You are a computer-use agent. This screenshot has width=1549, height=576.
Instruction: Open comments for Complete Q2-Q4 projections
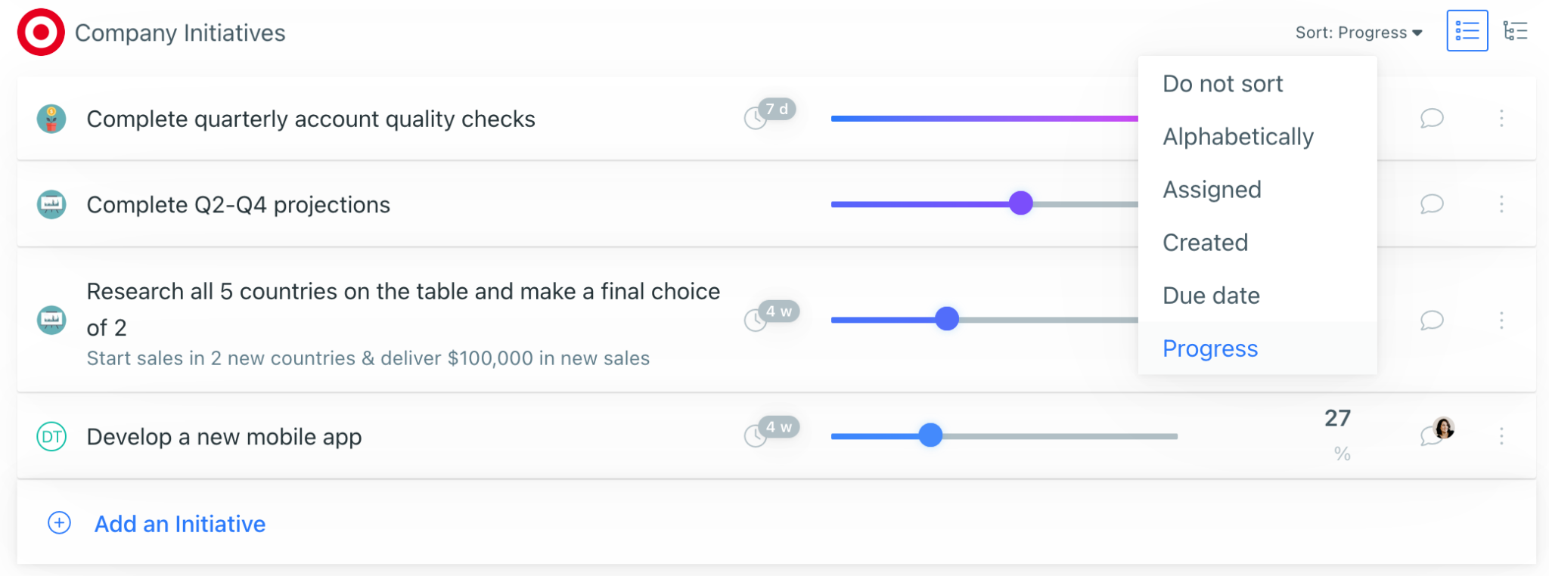pyautogui.click(x=1432, y=204)
